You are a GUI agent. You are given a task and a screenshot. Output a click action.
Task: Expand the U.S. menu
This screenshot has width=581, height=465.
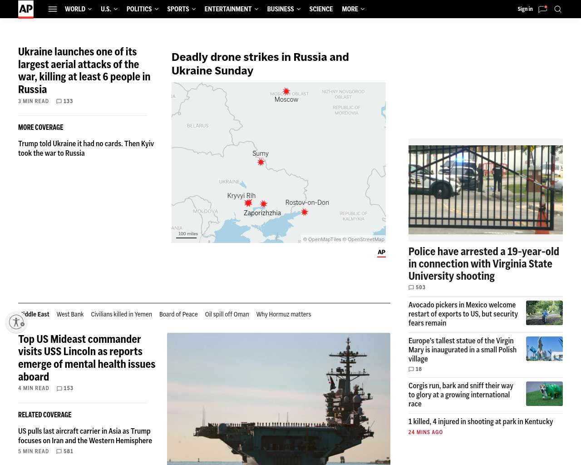tap(109, 9)
